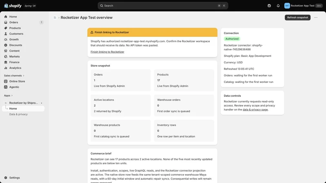Screen dimensions: 326x183
Task: Open Rocketizer by Shipro app entry
Action: (23, 103)
